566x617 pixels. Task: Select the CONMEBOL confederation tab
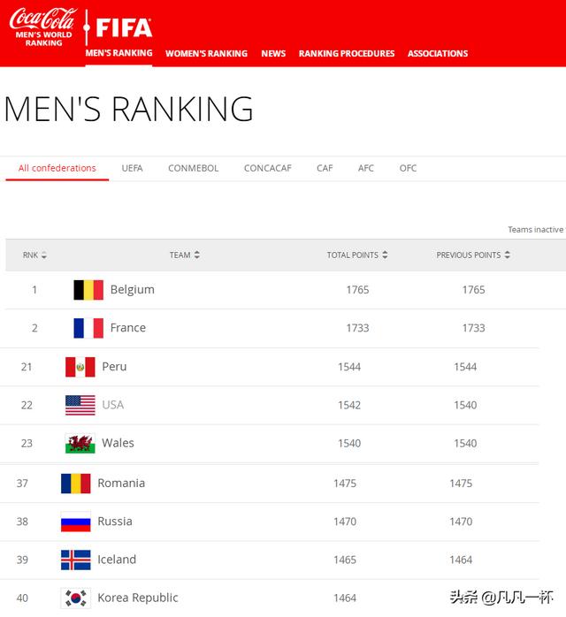point(194,168)
